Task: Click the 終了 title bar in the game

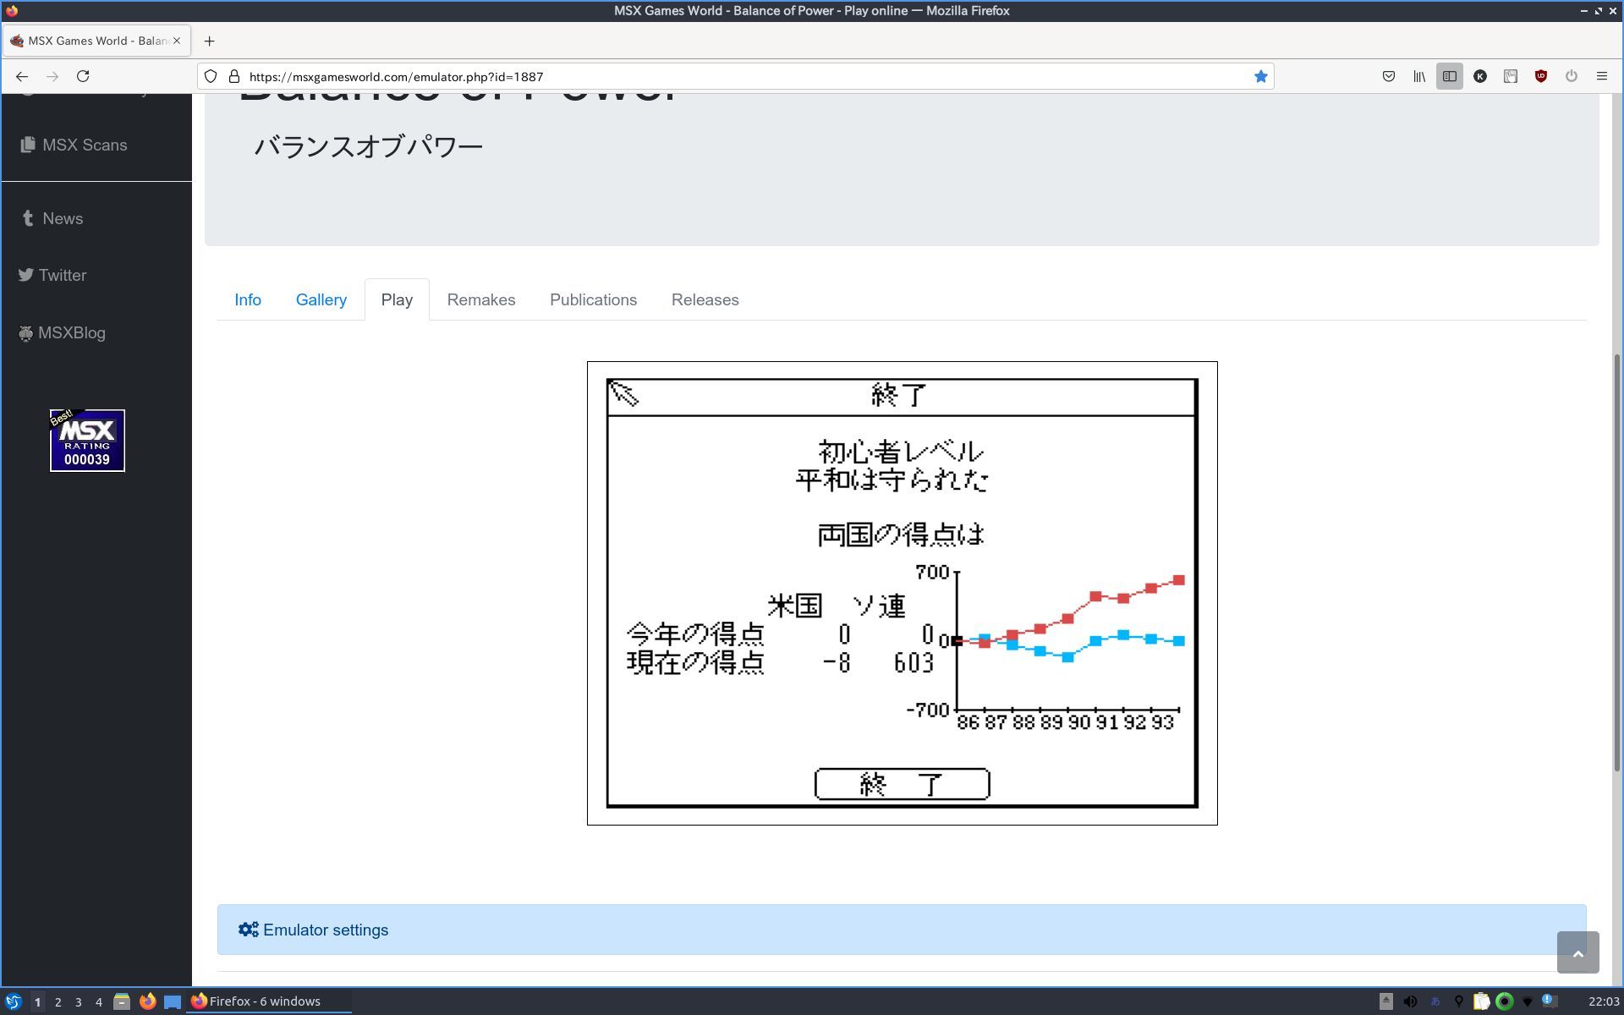Action: (902, 396)
